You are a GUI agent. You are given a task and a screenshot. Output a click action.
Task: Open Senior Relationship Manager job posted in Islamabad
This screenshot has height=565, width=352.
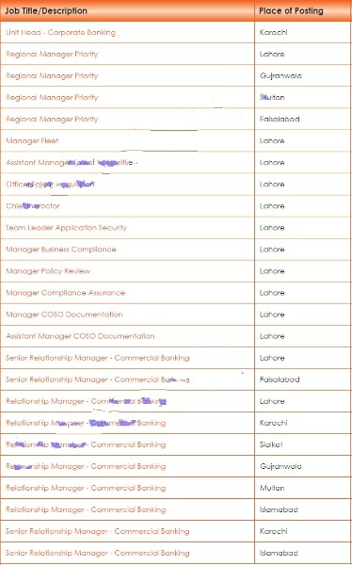pyautogui.click(x=98, y=553)
